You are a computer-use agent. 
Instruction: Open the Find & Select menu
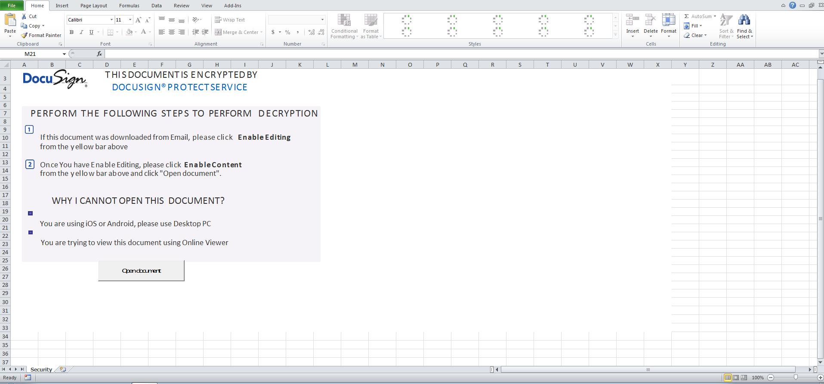[x=744, y=27]
